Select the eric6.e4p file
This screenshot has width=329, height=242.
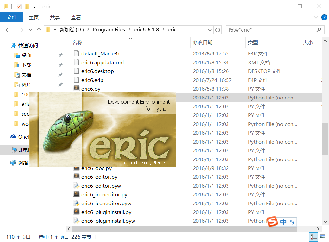tap(92, 80)
